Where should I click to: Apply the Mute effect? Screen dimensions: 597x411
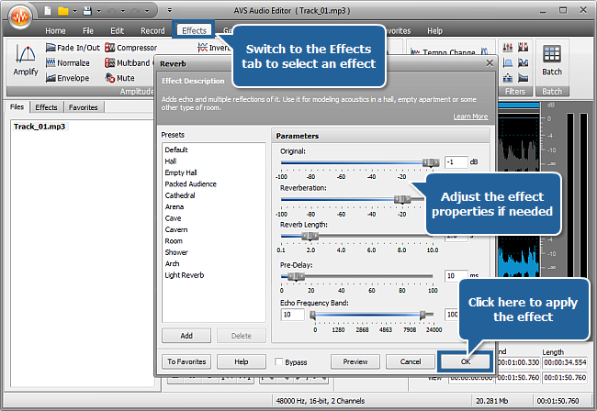tap(120, 78)
